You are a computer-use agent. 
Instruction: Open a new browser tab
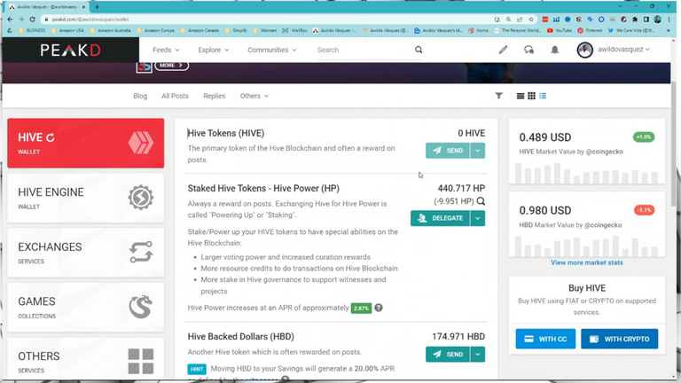(97, 7)
